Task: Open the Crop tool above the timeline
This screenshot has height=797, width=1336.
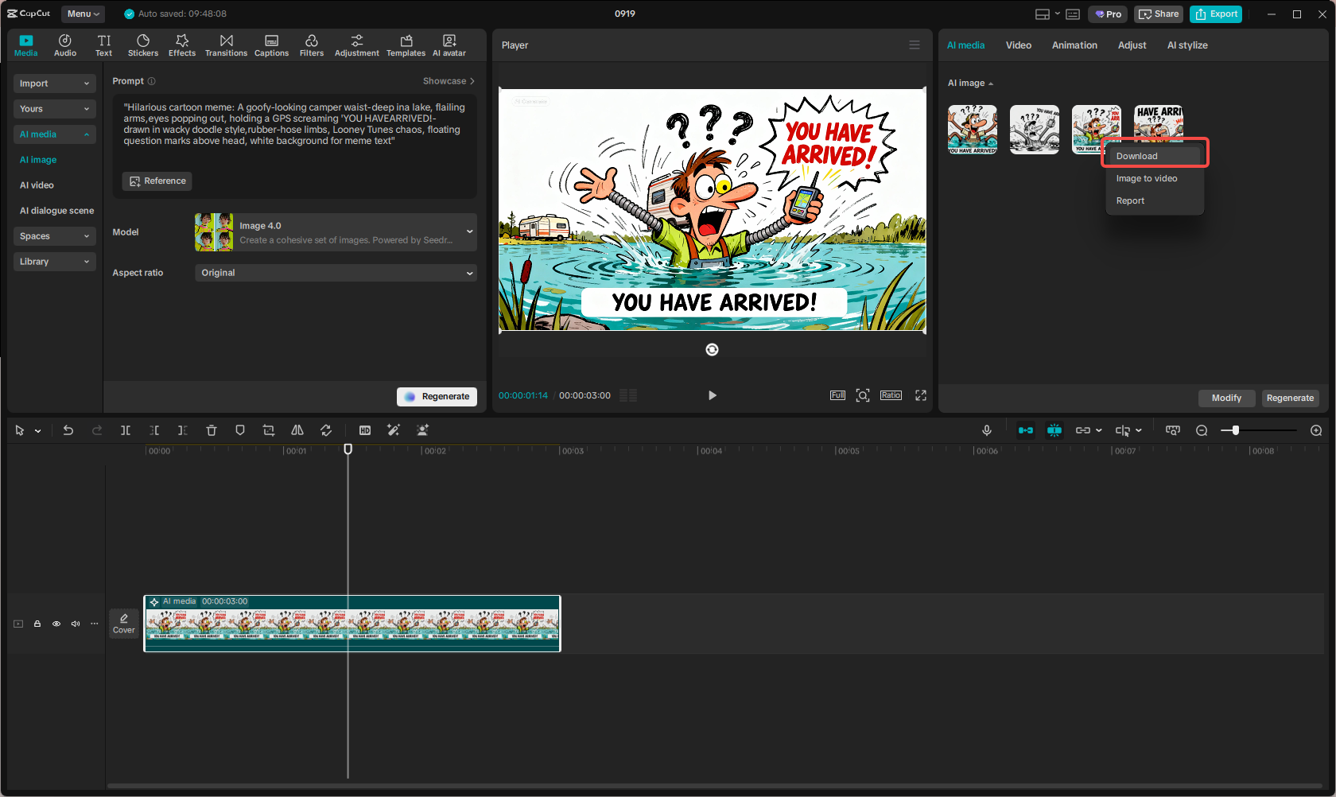Action: (x=269, y=430)
